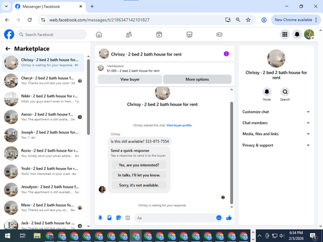Expand Media, files and links section
This screenshot has width=323, height=242.
276,134
